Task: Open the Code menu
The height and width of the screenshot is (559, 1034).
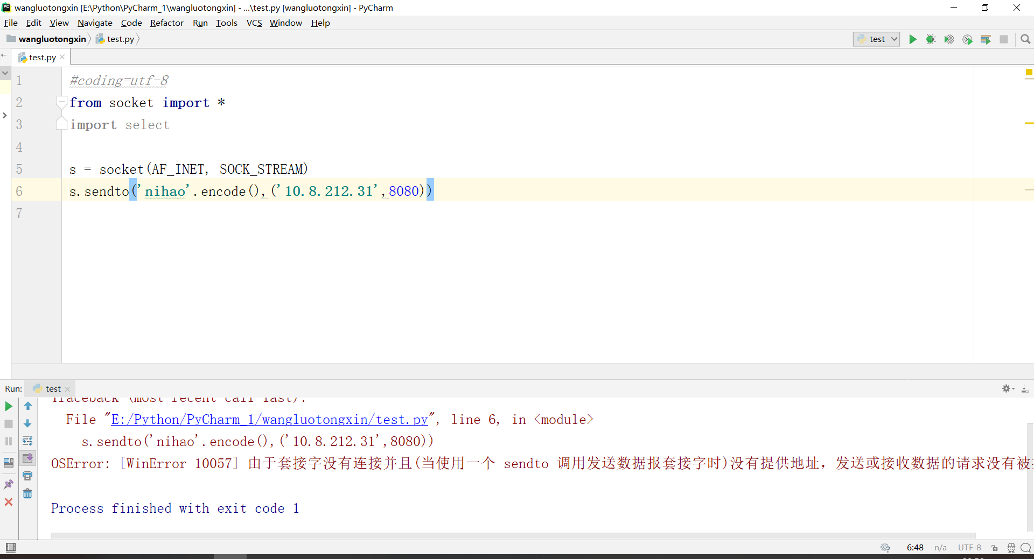Action: (x=131, y=23)
